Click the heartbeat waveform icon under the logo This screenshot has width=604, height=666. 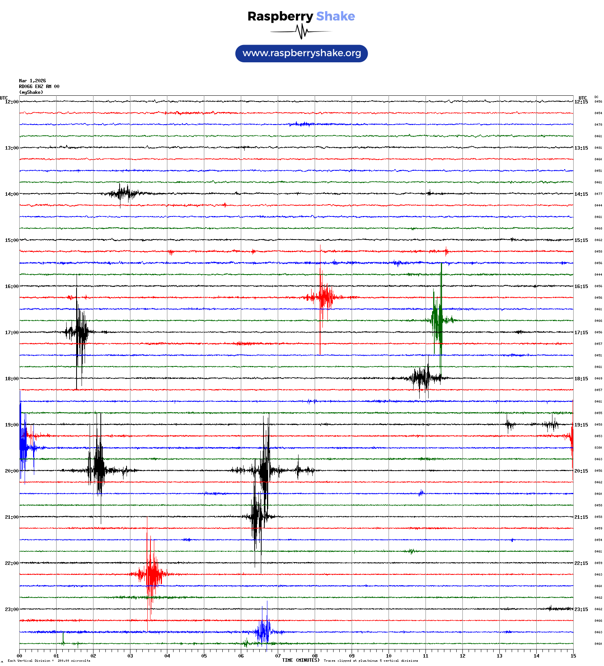[301, 32]
